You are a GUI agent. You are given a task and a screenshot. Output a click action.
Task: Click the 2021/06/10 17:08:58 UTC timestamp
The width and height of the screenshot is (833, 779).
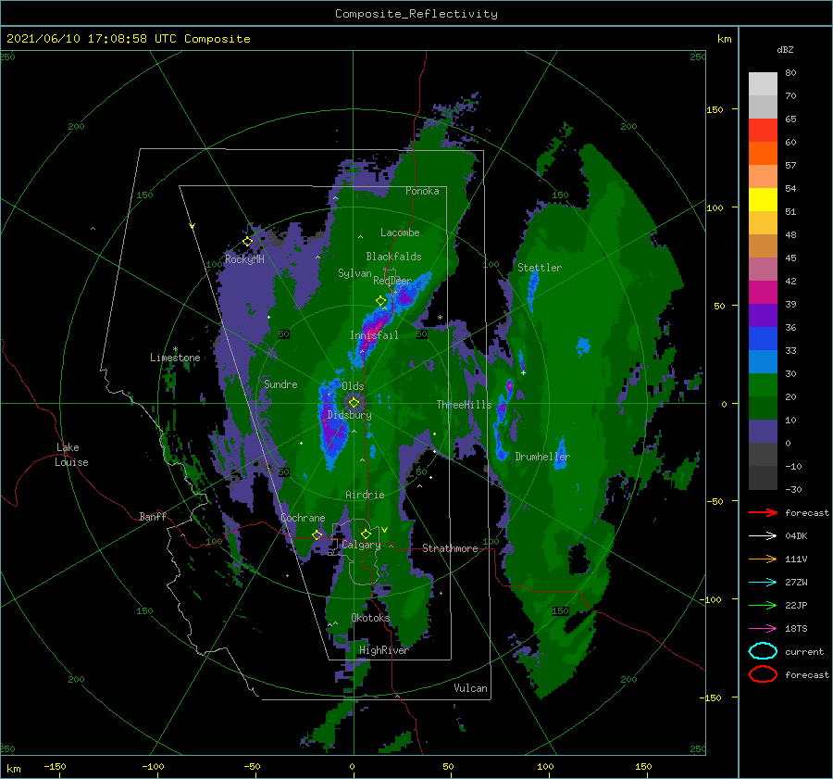pyautogui.click(x=91, y=39)
